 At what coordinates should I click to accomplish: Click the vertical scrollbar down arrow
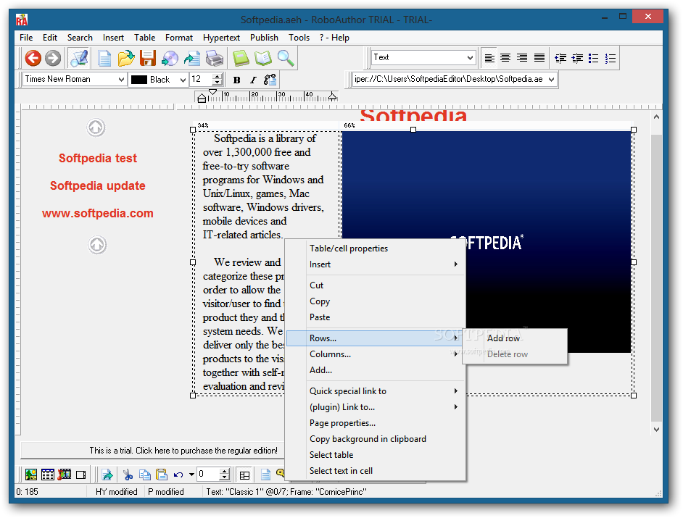coord(656,429)
